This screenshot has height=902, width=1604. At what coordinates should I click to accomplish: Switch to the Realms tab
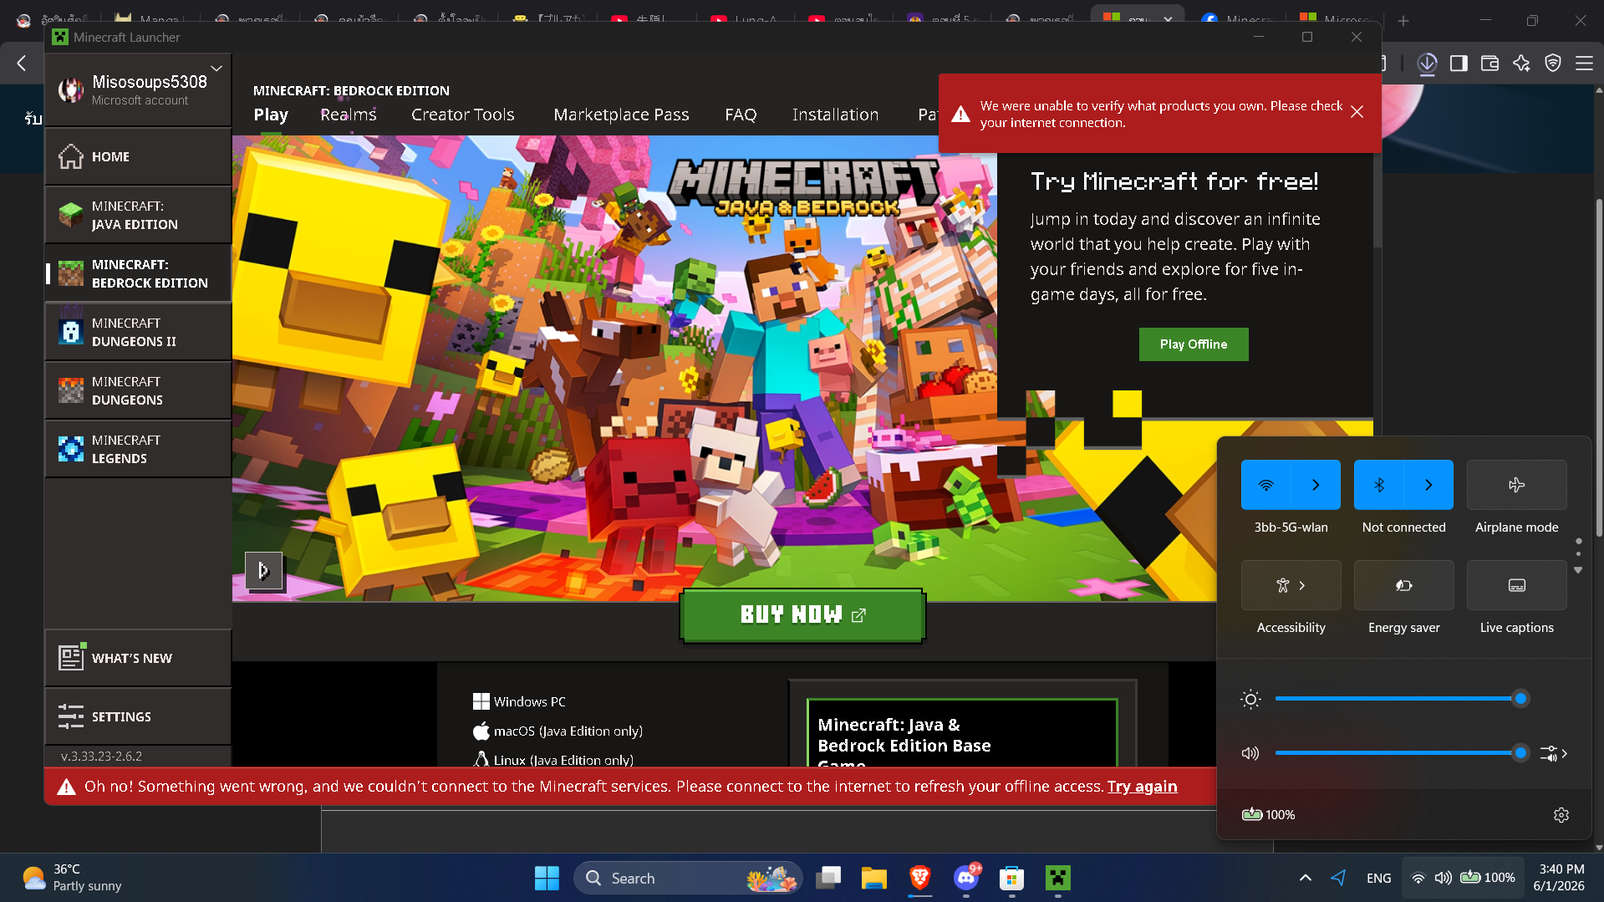[349, 115]
